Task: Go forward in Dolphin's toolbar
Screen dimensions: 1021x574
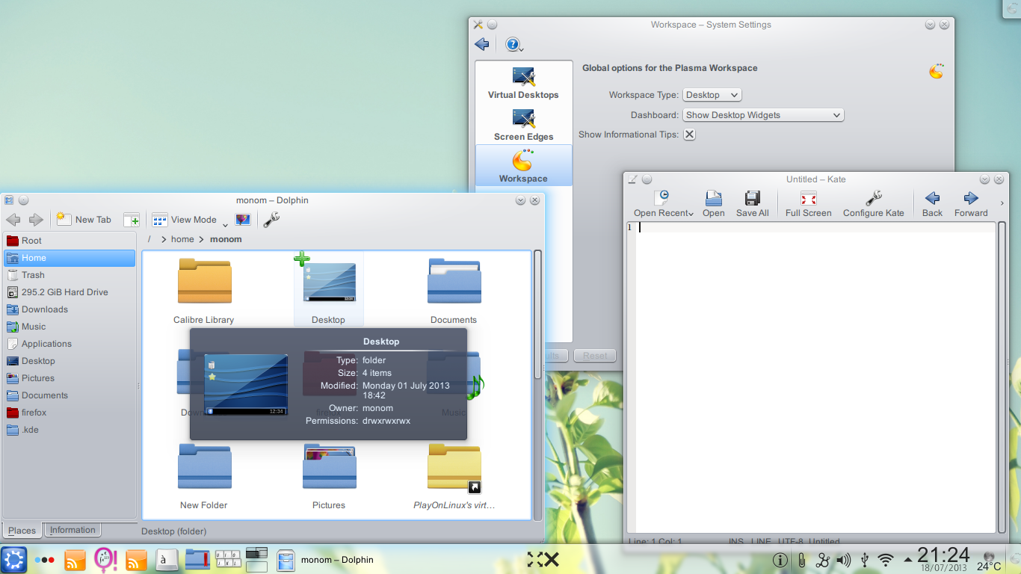Action: point(36,220)
